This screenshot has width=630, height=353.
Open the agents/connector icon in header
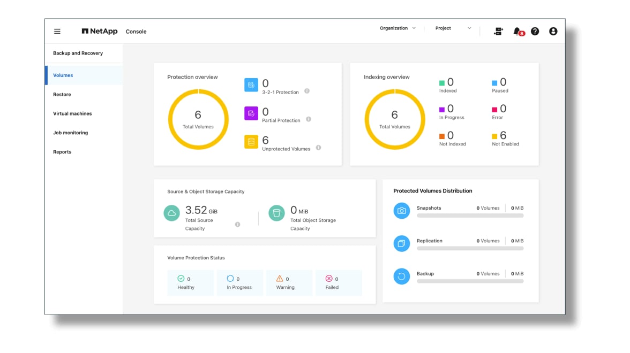tap(498, 31)
